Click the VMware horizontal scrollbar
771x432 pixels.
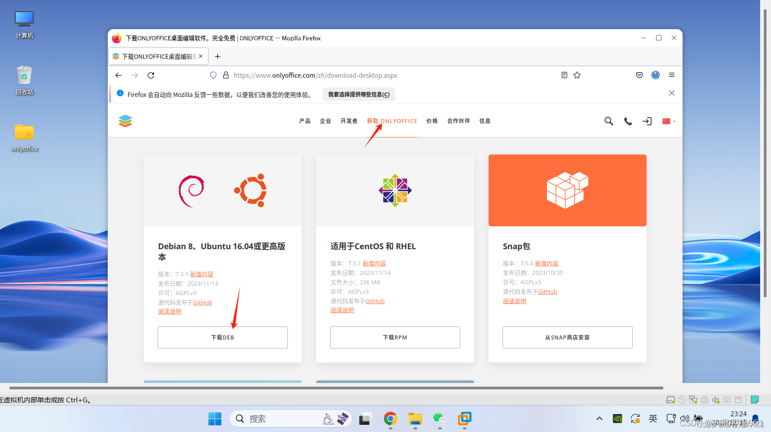click(x=336, y=388)
